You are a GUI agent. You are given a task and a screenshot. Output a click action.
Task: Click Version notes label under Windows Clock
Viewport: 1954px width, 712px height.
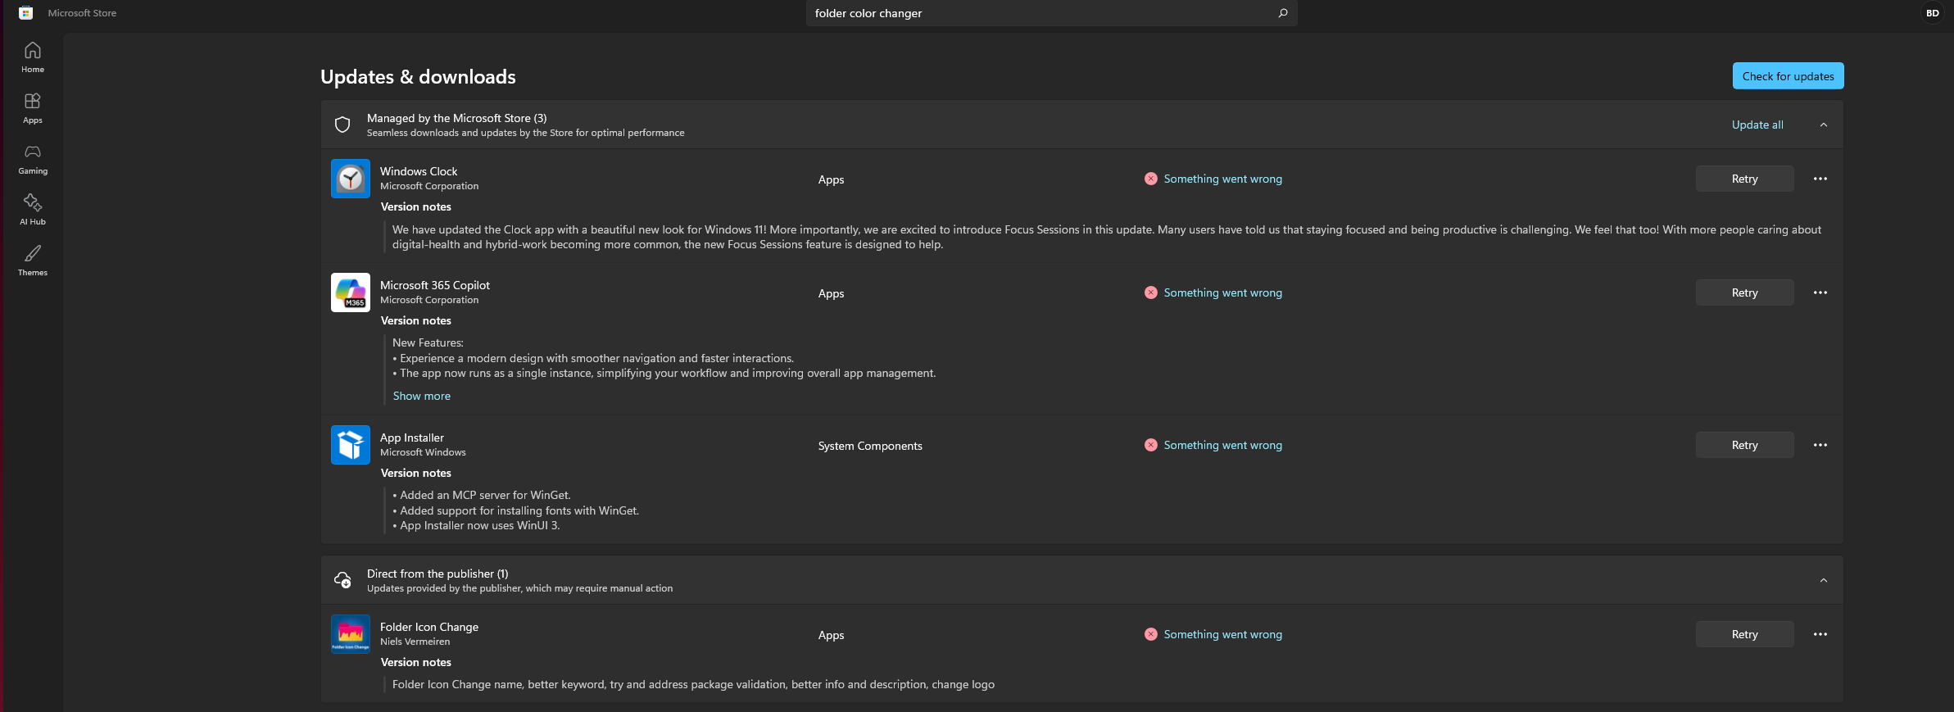pos(416,206)
